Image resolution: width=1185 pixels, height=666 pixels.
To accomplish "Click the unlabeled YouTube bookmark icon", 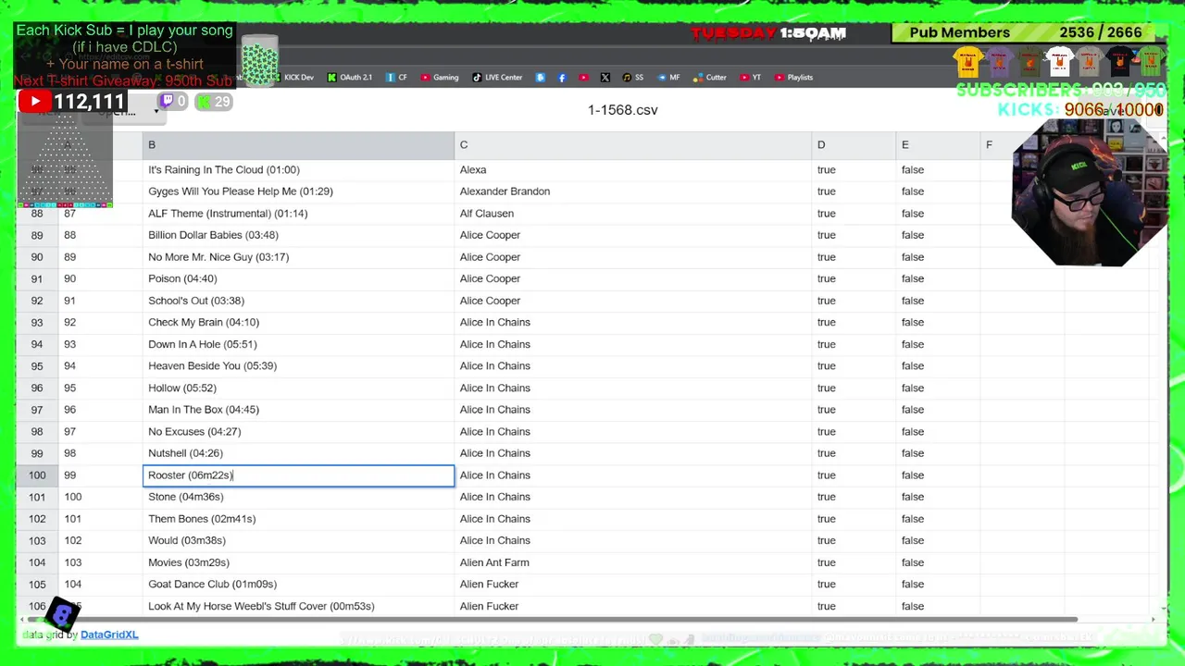I will pos(583,78).
